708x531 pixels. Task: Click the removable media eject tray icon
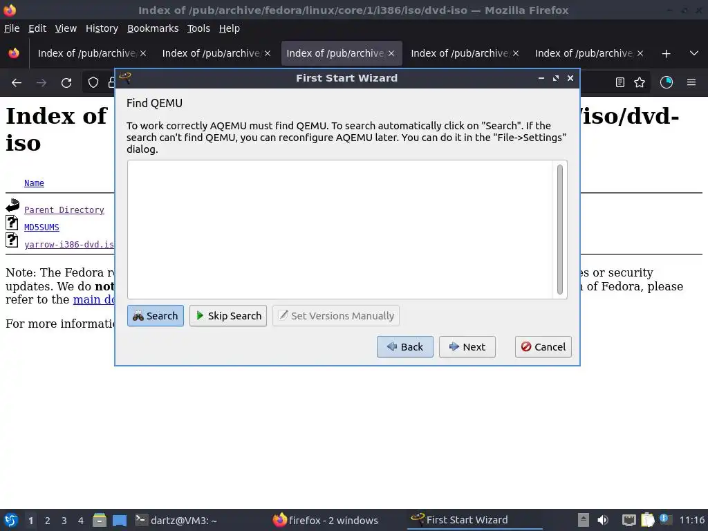pyautogui.click(x=584, y=520)
